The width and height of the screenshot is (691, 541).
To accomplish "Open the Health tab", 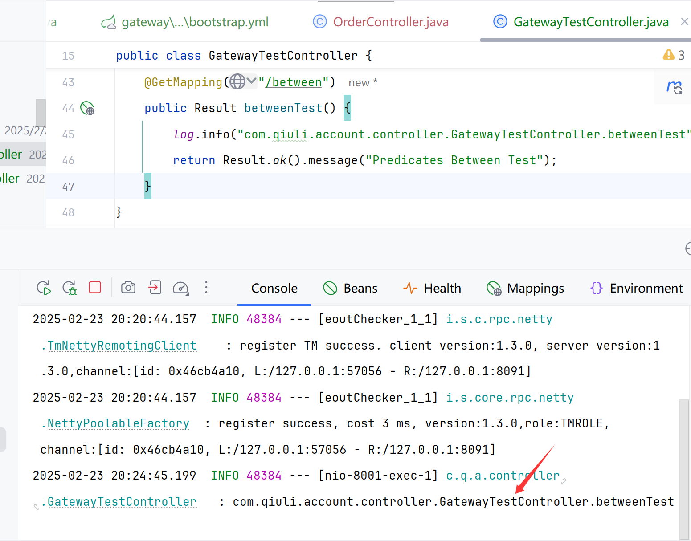I will pos(432,288).
